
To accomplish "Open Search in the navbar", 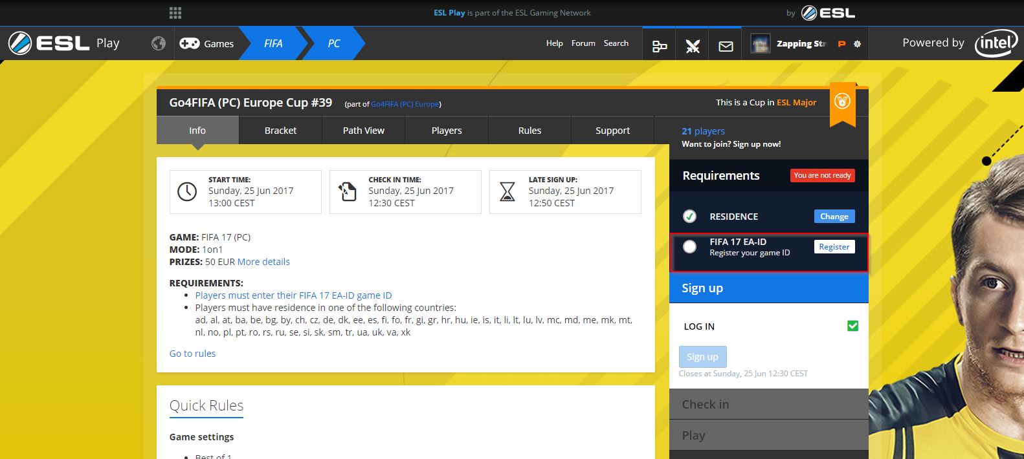I will [616, 43].
